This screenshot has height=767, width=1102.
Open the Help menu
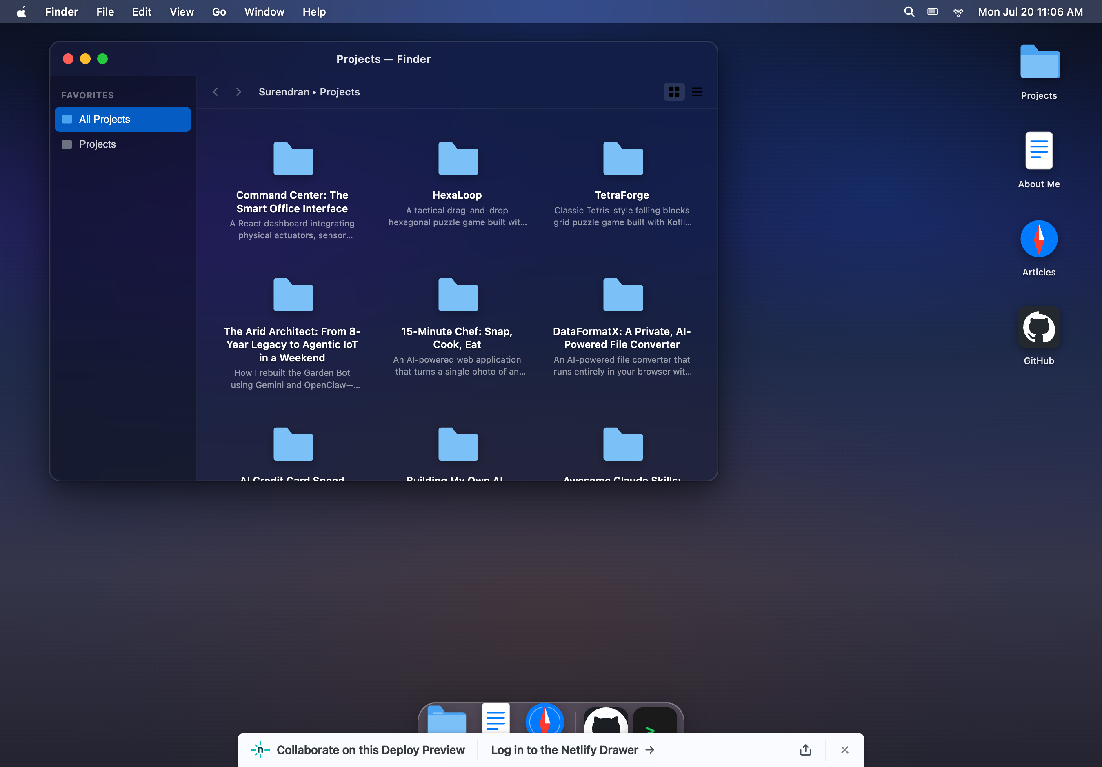click(x=314, y=11)
